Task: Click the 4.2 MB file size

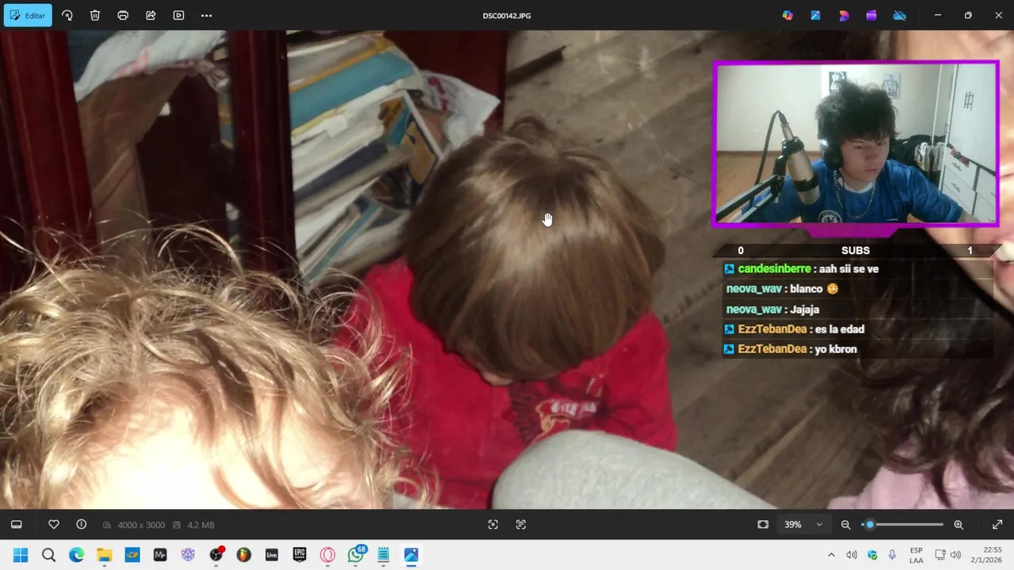Action: point(201,525)
